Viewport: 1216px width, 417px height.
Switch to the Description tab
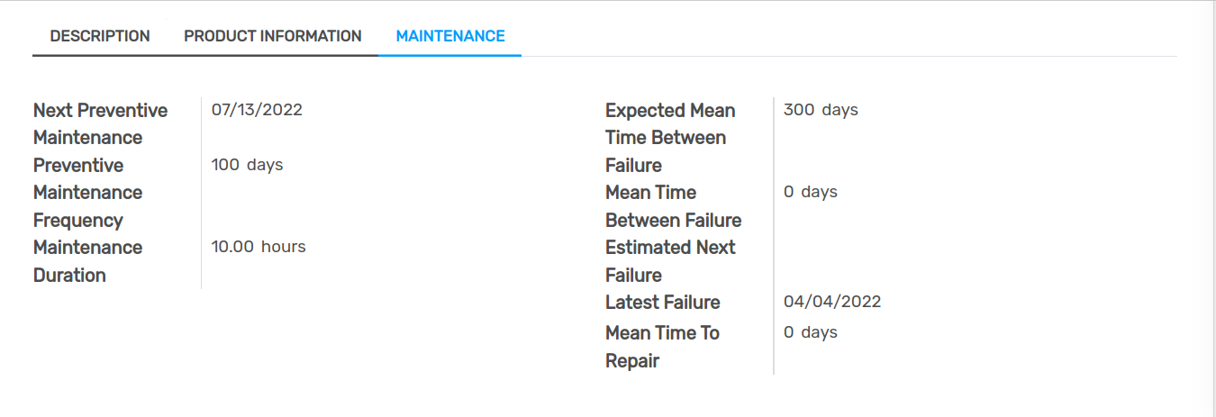[100, 36]
